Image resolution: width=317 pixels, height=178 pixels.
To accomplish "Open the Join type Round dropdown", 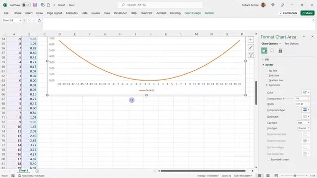I will (303, 128).
